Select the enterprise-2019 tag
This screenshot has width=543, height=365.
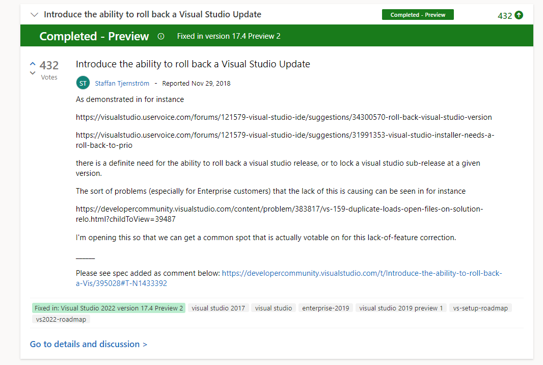pyautogui.click(x=325, y=308)
